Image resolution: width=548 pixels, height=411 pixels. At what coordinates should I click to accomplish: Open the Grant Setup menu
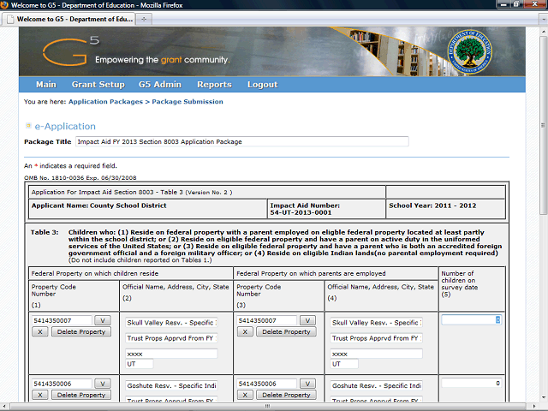coord(98,85)
